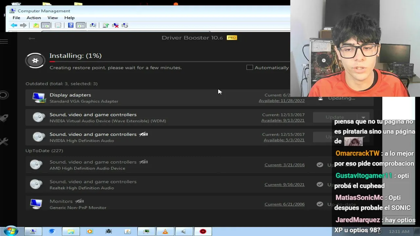Click the spinning gear install status icon
The image size is (420, 236).
pos(35,61)
